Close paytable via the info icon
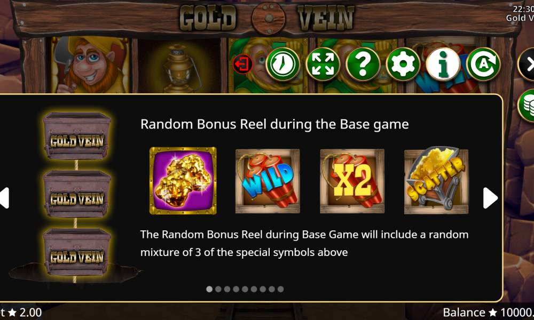The height and width of the screenshot is (320, 534). [x=443, y=64]
